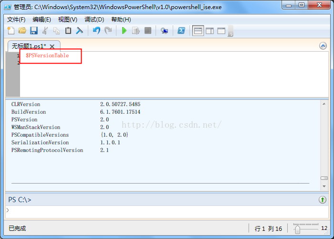Click PSRemotingProtocolVersion label
Viewport: 334px width, 239px height.
[x=47, y=150]
